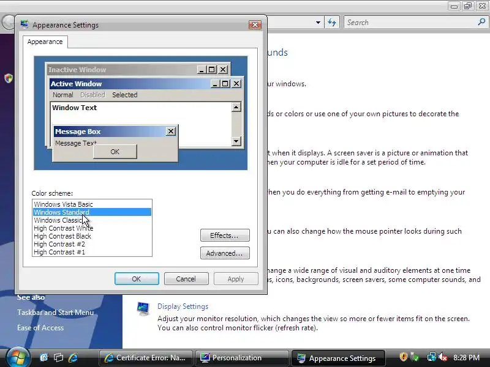Click Window Text in the preview

click(74, 108)
